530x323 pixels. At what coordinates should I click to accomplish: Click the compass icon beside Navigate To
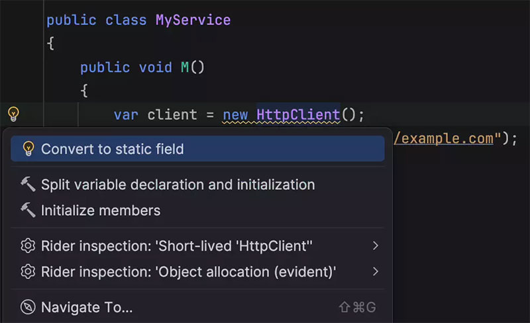28,307
